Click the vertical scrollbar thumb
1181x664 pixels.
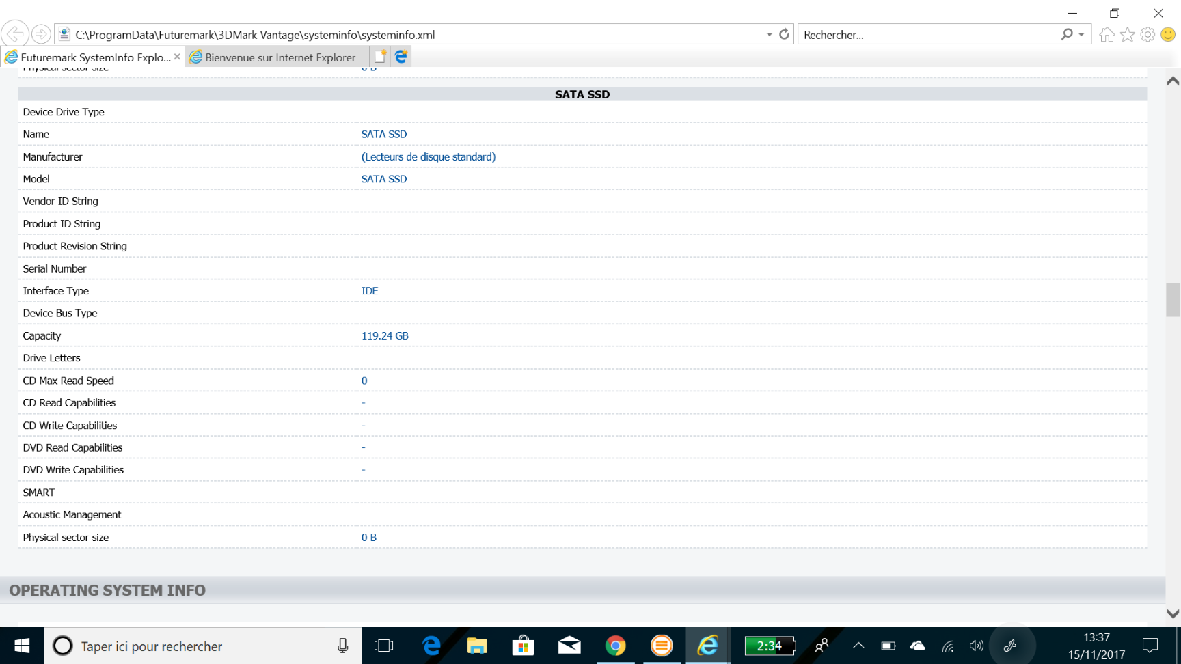coord(1173,300)
